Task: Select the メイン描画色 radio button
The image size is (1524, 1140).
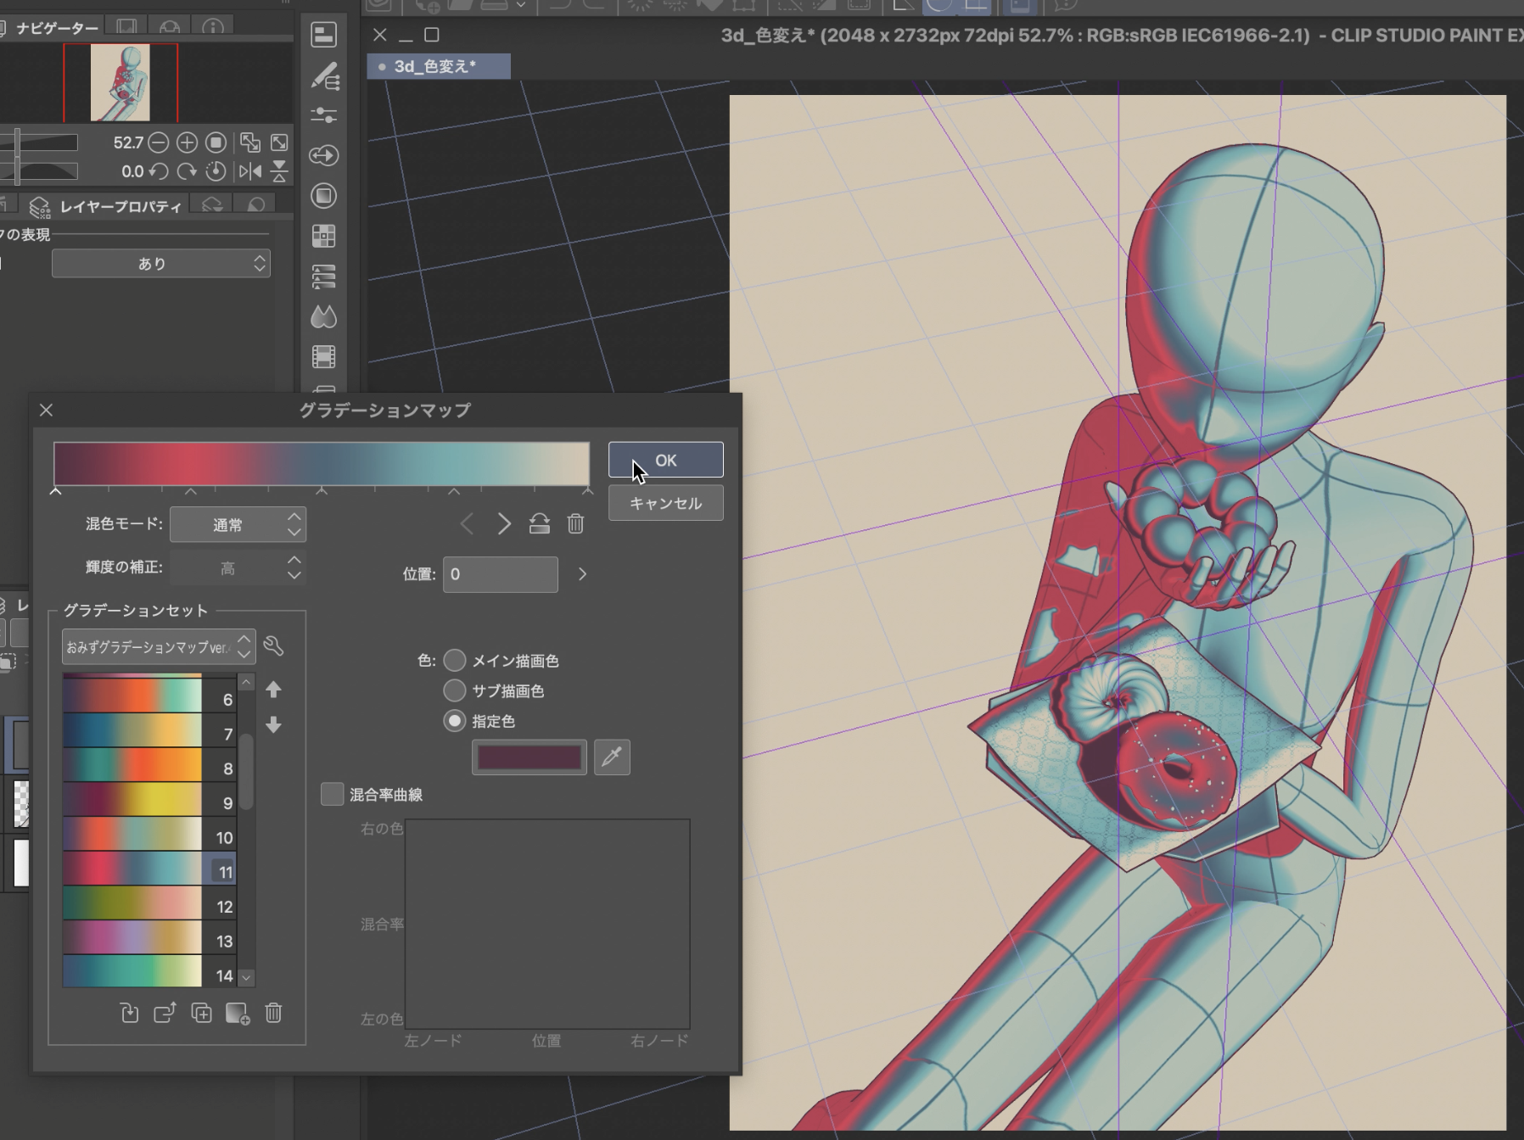Action: tap(455, 660)
